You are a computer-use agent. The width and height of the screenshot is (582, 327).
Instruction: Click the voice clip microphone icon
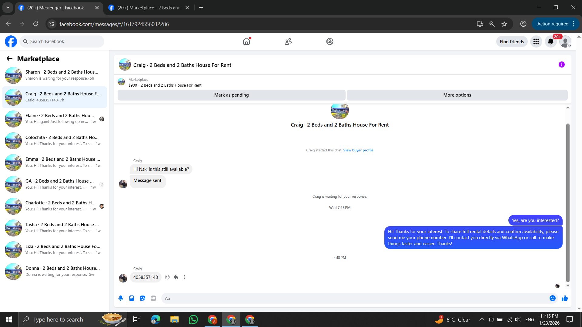click(x=121, y=298)
